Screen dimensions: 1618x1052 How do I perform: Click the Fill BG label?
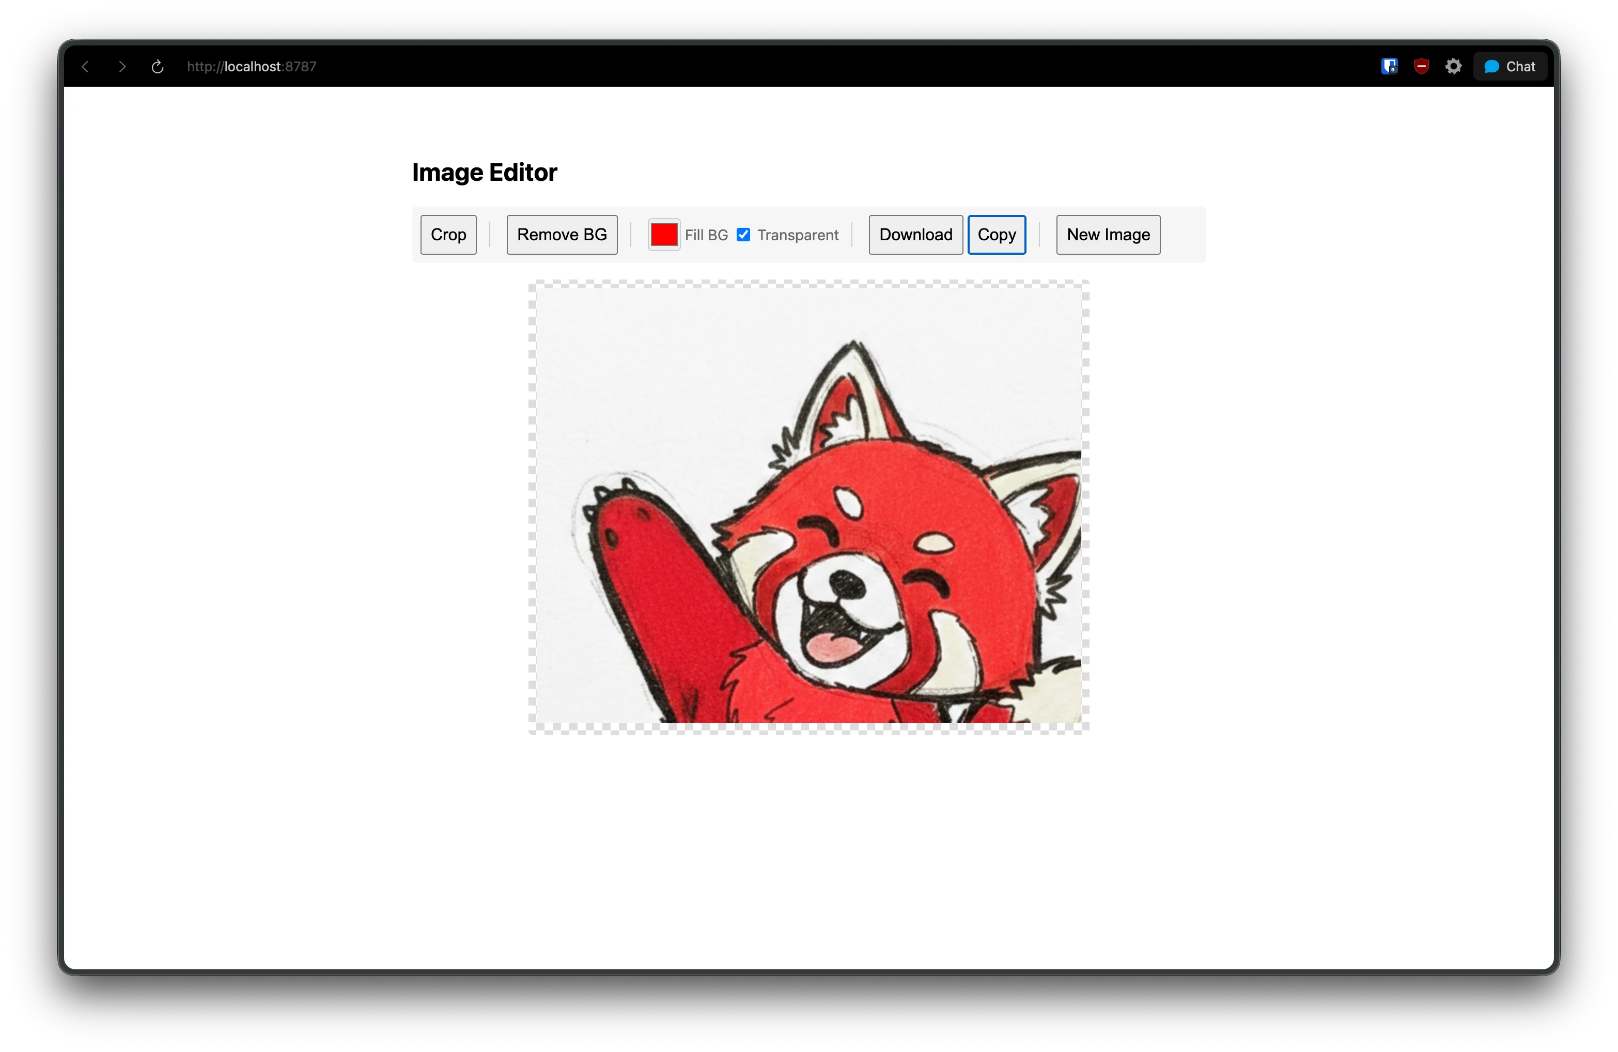[x=706, y=235]
